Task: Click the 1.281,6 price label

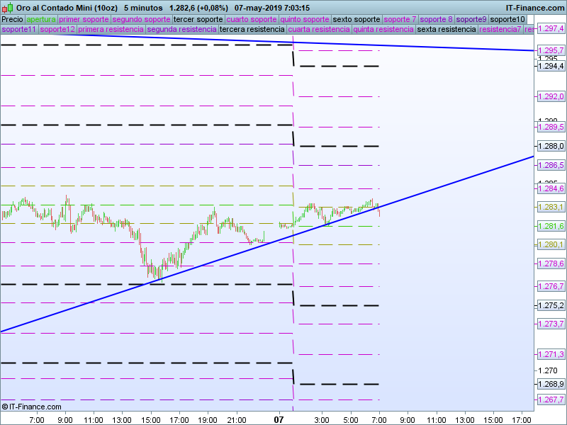Action: pyautogui.click(x=551, y=226)
